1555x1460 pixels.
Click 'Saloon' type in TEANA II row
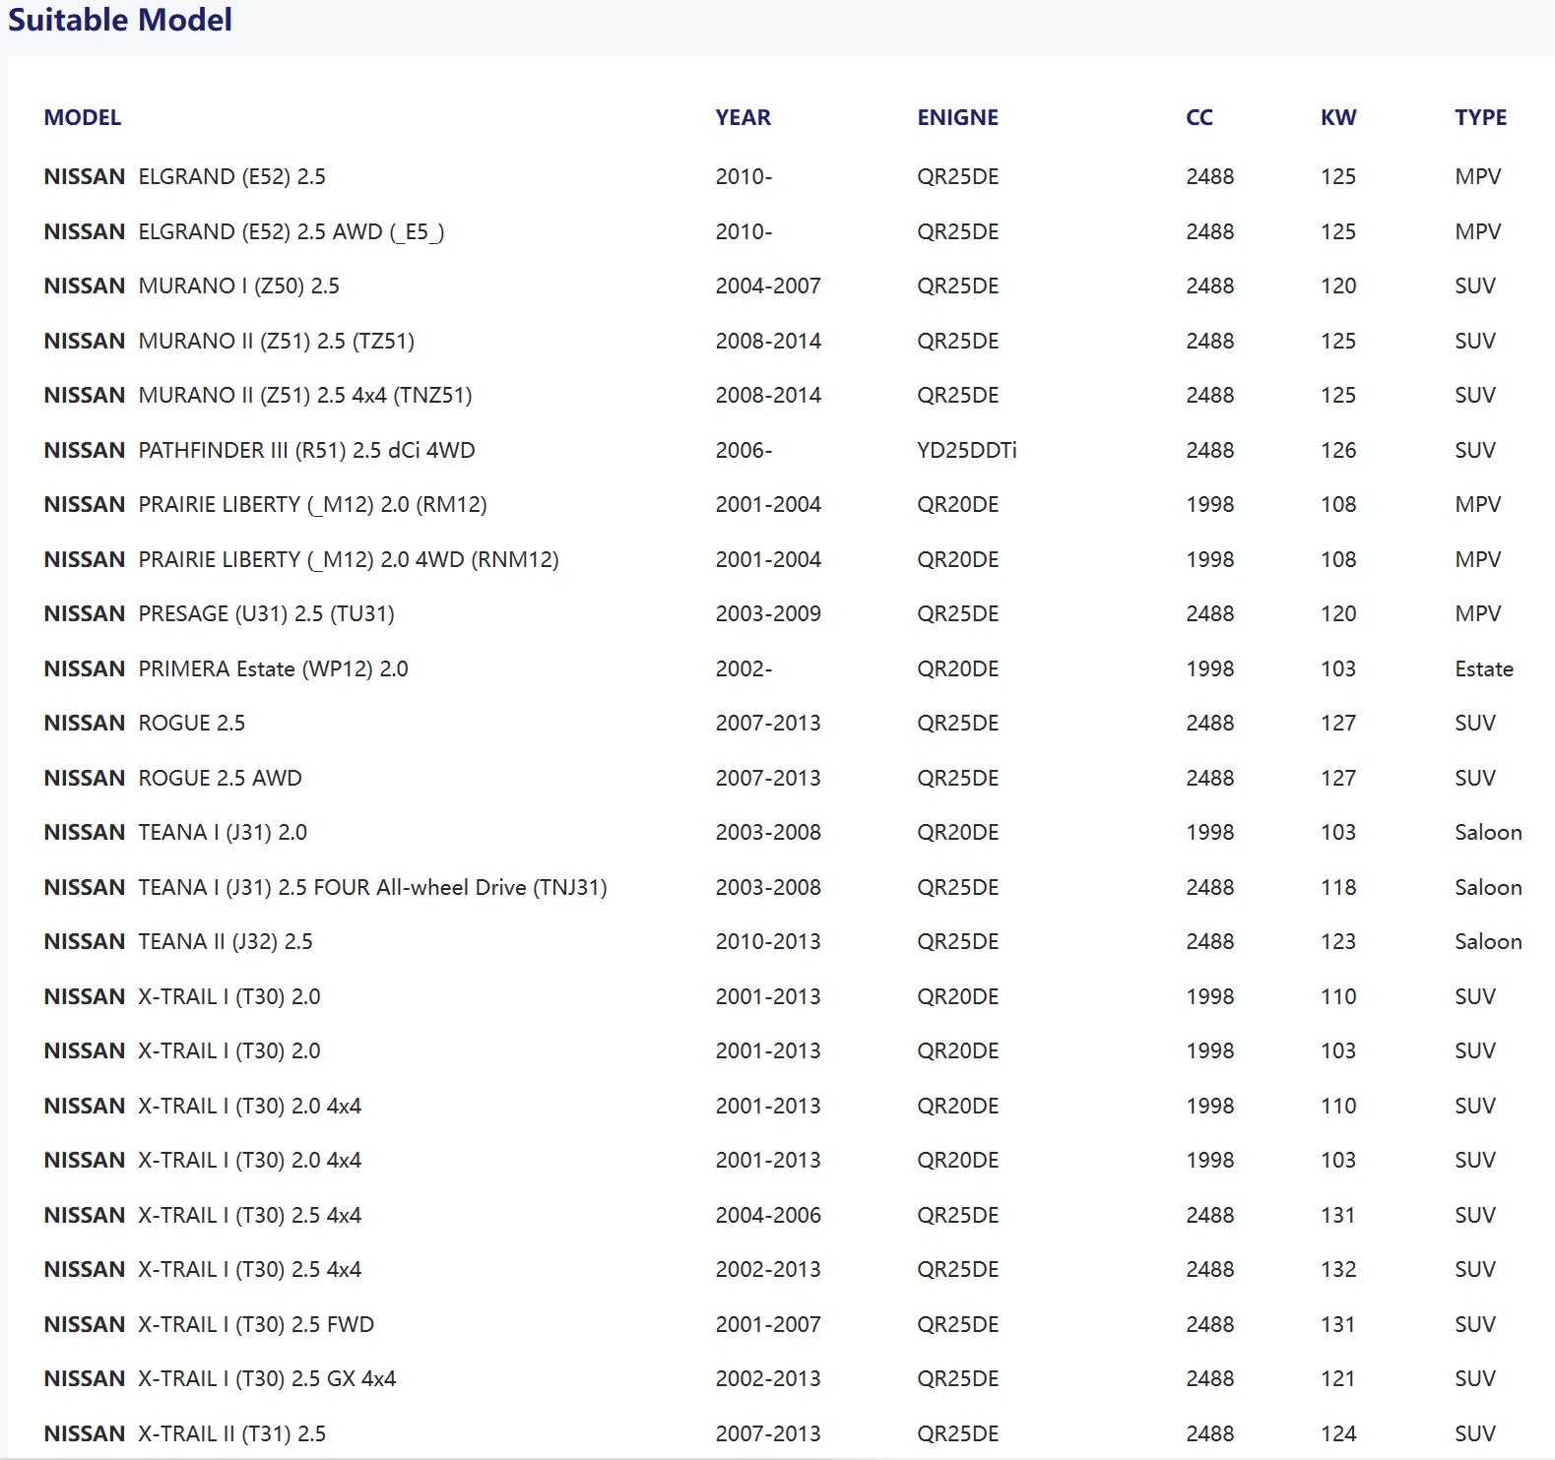(1488, 942)
